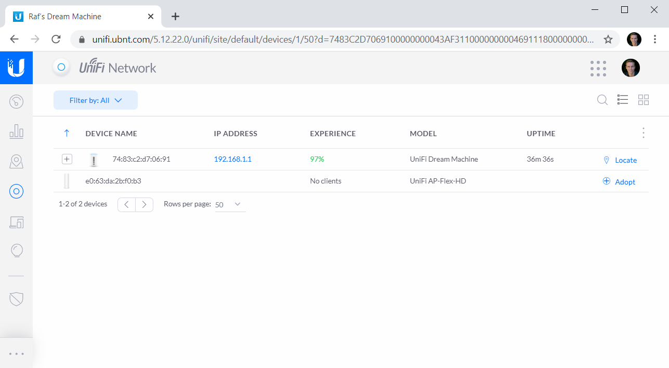The image size is (669, 368).
Task: Sort ascending using the up arrow column
Action: point(67,134)
